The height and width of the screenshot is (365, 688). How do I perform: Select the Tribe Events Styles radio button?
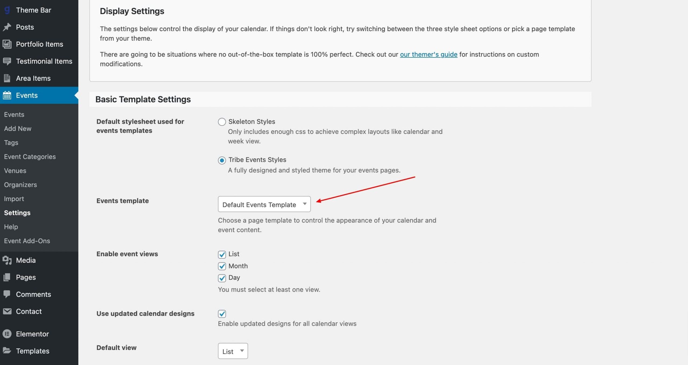pos(222,160)
